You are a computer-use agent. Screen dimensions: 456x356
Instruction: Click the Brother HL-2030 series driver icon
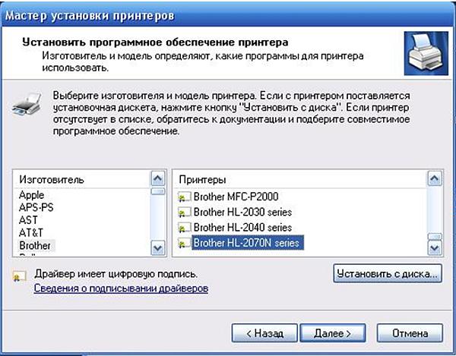coord(183,213)
